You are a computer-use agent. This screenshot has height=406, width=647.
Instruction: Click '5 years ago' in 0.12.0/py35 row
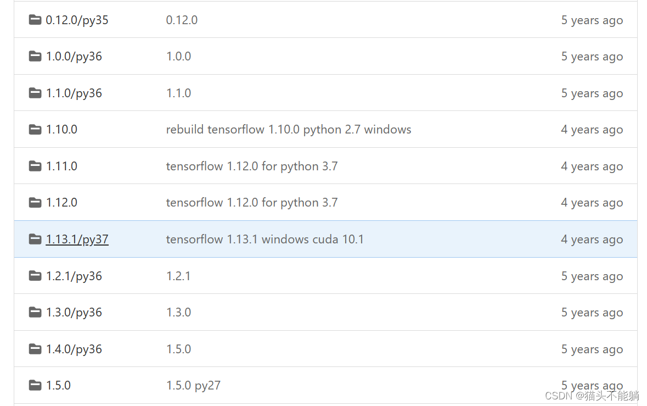click(592, 20)
